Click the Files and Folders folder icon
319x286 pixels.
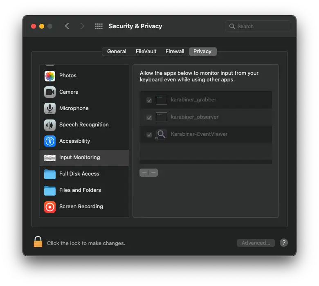tap(50, 191)
